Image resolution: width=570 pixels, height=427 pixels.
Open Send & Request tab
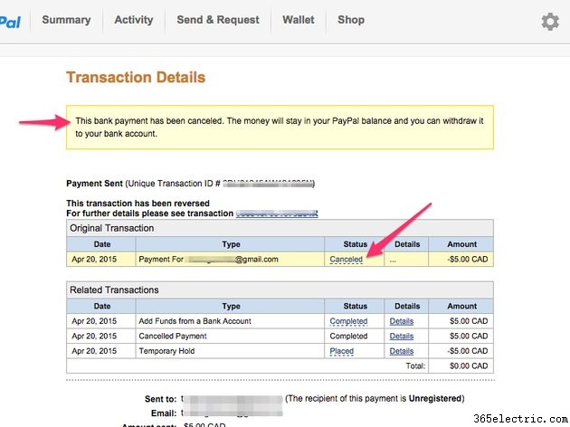point(218,20)
